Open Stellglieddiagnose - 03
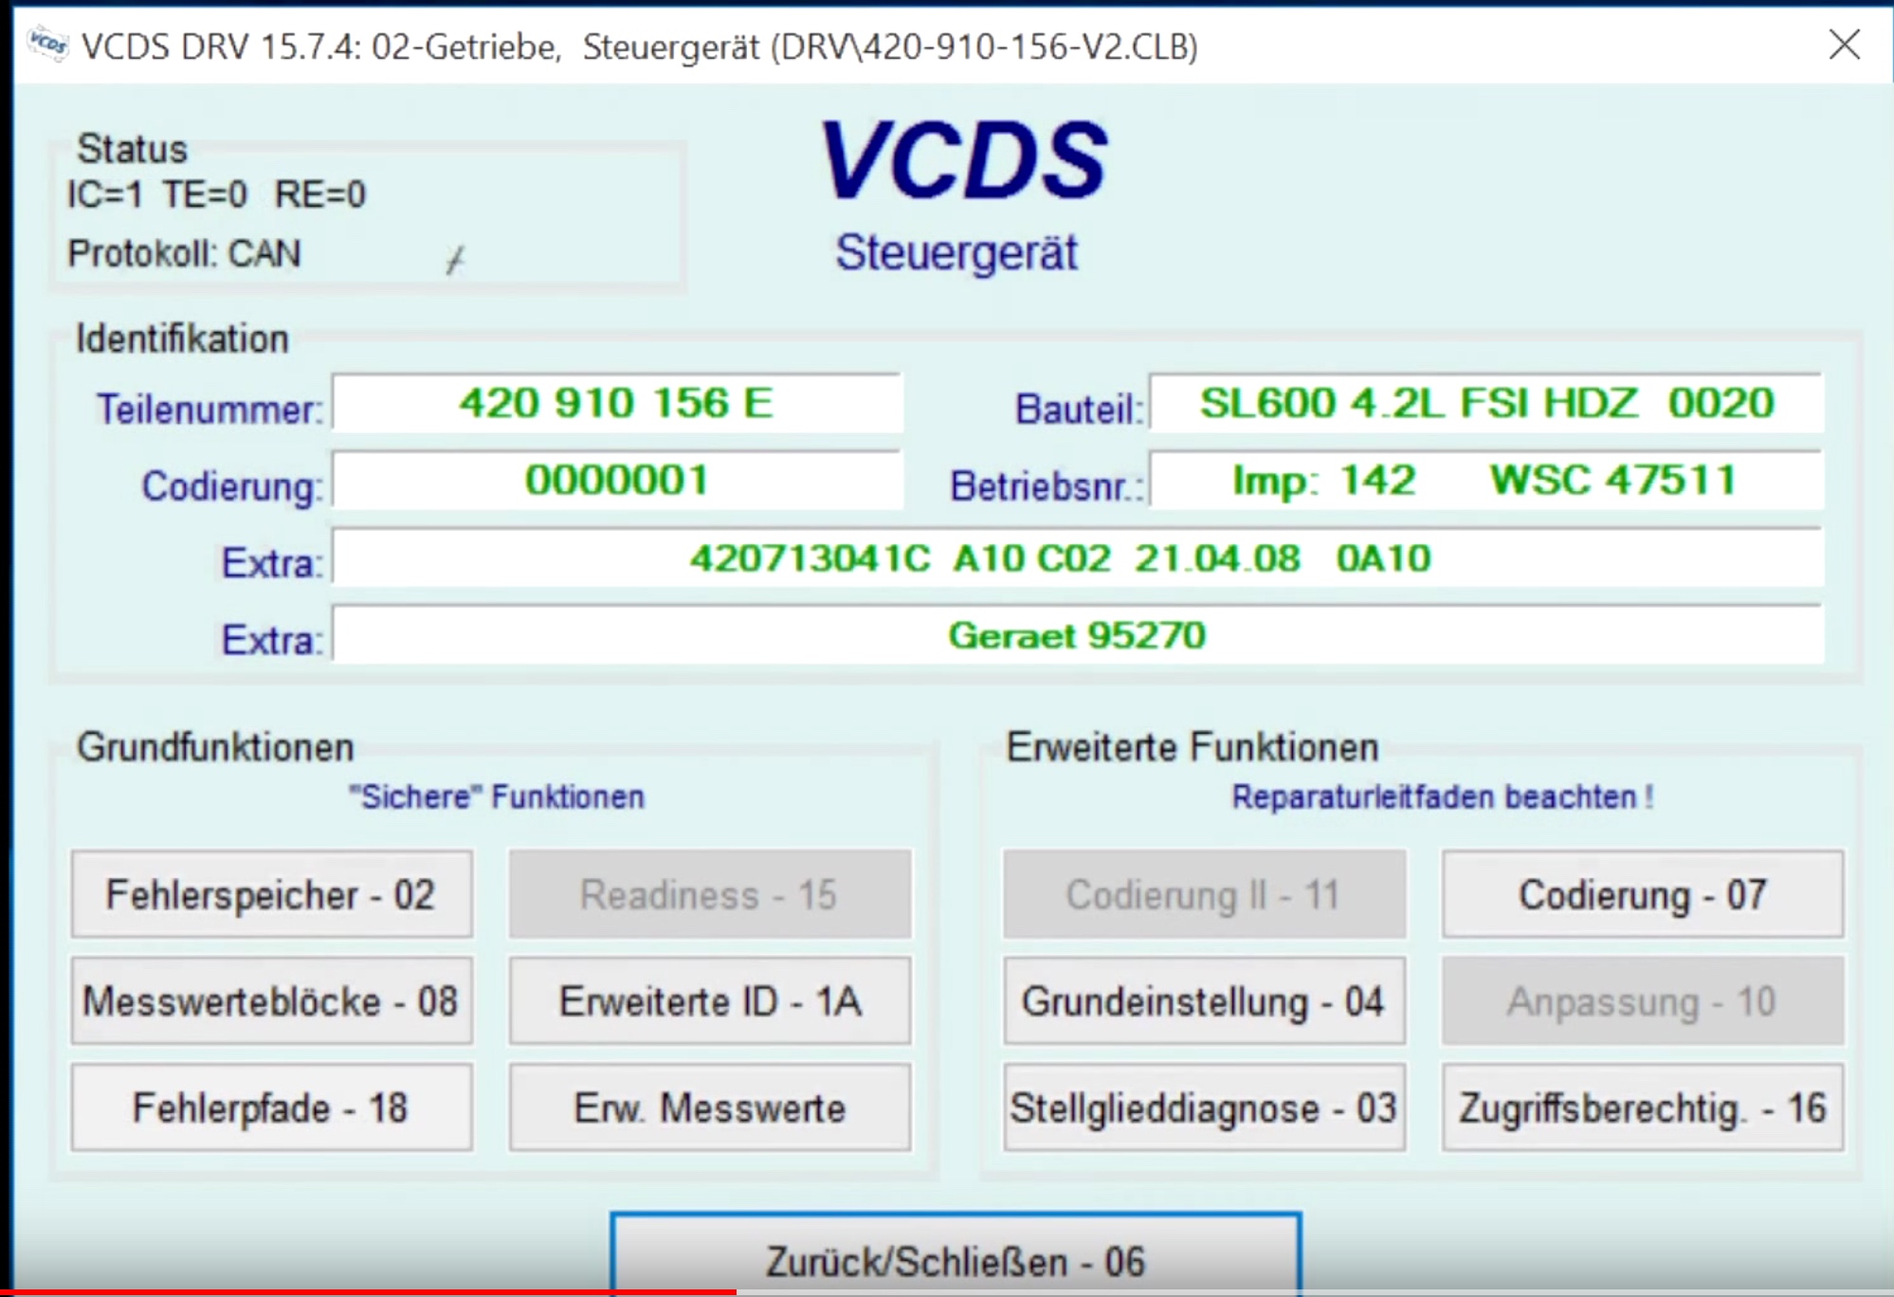 click(1204, 1106)
